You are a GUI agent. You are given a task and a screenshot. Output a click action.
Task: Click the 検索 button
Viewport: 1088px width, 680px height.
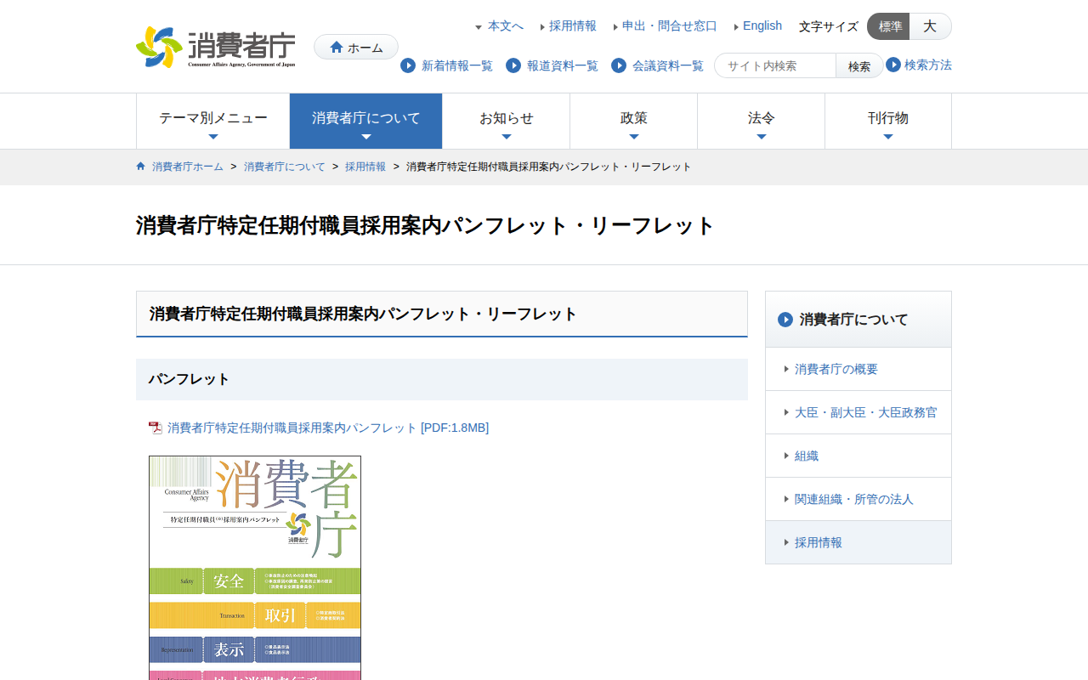[x=859, y=65]
